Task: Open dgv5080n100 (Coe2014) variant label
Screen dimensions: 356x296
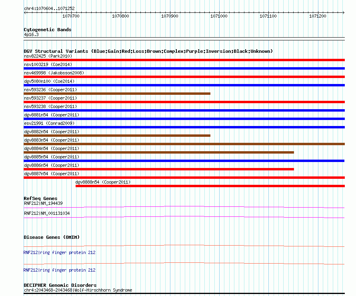Action: 49,81
